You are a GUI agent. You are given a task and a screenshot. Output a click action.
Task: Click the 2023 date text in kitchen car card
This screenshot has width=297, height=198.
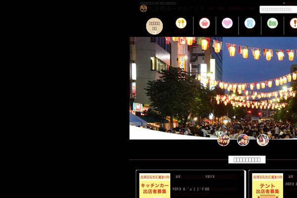pyautogui.click(x=191, y=189)
